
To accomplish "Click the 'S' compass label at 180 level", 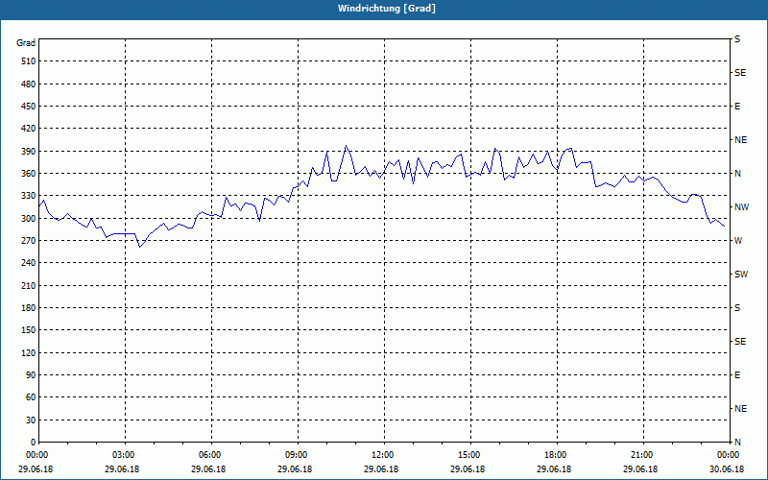I will pyautogui.click(x=737, y=308).
